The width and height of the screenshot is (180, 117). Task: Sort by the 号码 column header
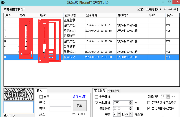click(x=29, y=15)
